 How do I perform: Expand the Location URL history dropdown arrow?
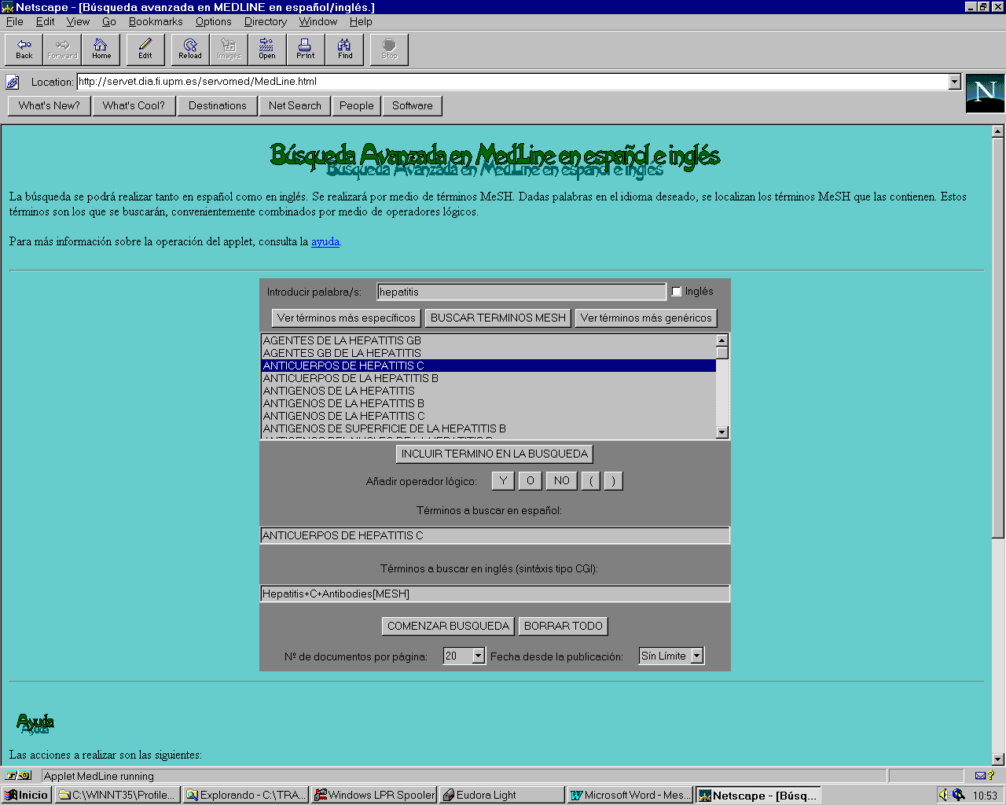[954, 82]
